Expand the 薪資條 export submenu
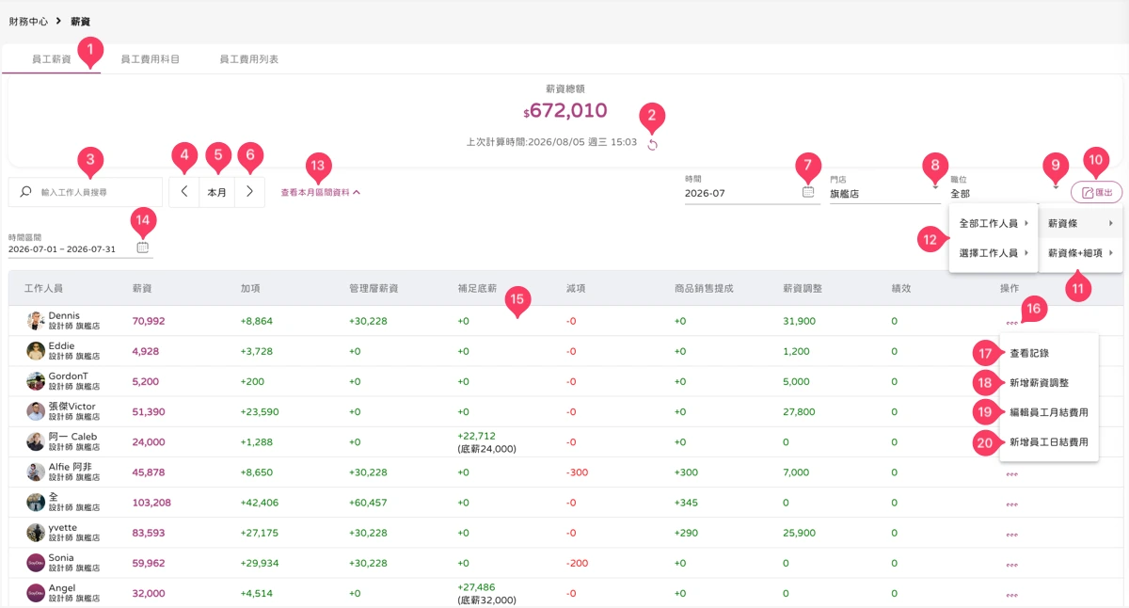Viewport: 1129px width, 608px height. 1080,223
